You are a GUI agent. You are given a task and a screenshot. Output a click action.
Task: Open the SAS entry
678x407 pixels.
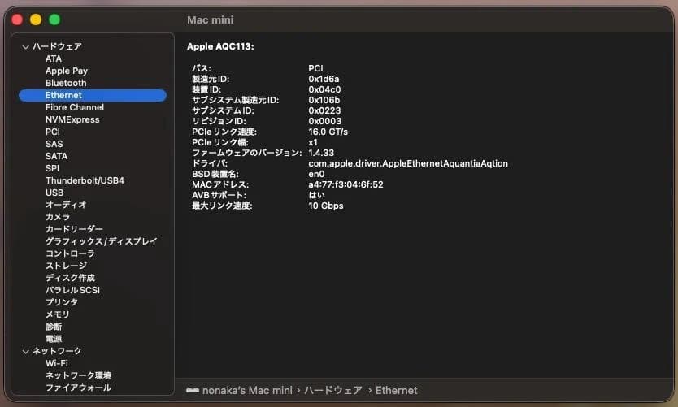54,144
